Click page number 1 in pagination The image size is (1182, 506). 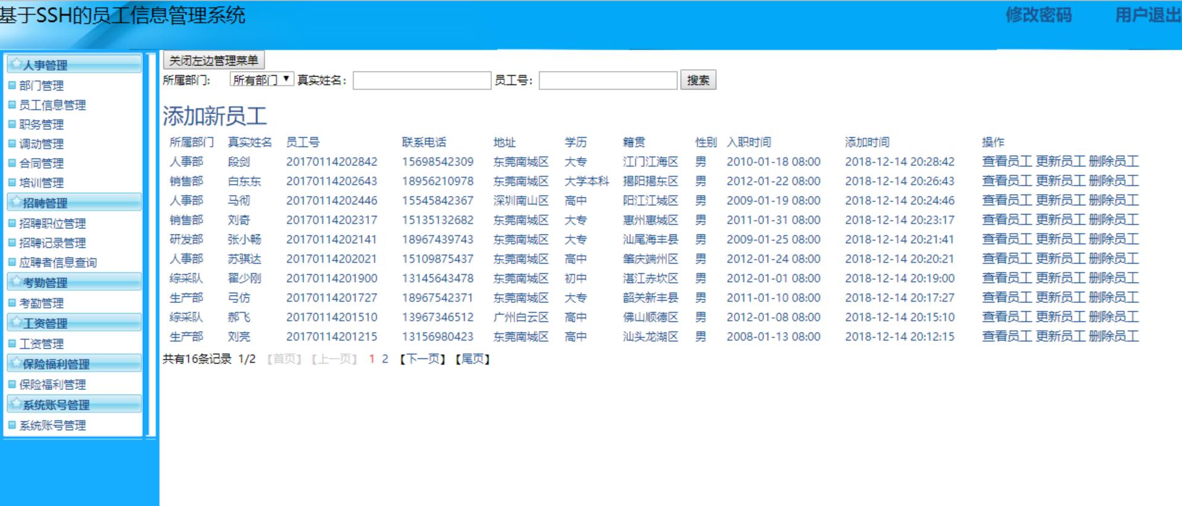coord(371,359)
